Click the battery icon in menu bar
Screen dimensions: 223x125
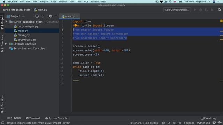coord(180,2)
